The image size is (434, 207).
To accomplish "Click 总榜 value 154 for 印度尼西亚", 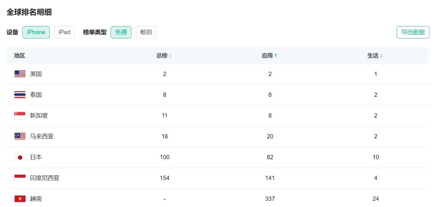I will click(165, 178).
